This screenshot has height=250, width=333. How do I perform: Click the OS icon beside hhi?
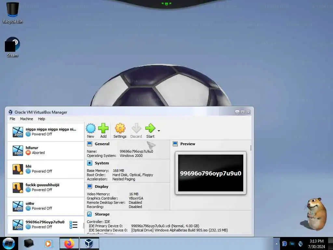point(18,169)
